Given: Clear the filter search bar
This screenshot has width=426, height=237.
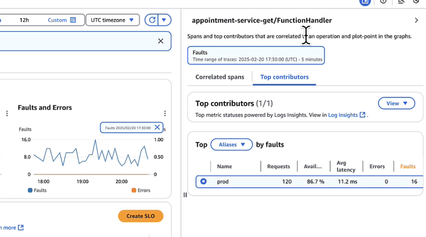Looking at the screenshot, I should pyautogui.click(x=161, y=41).
